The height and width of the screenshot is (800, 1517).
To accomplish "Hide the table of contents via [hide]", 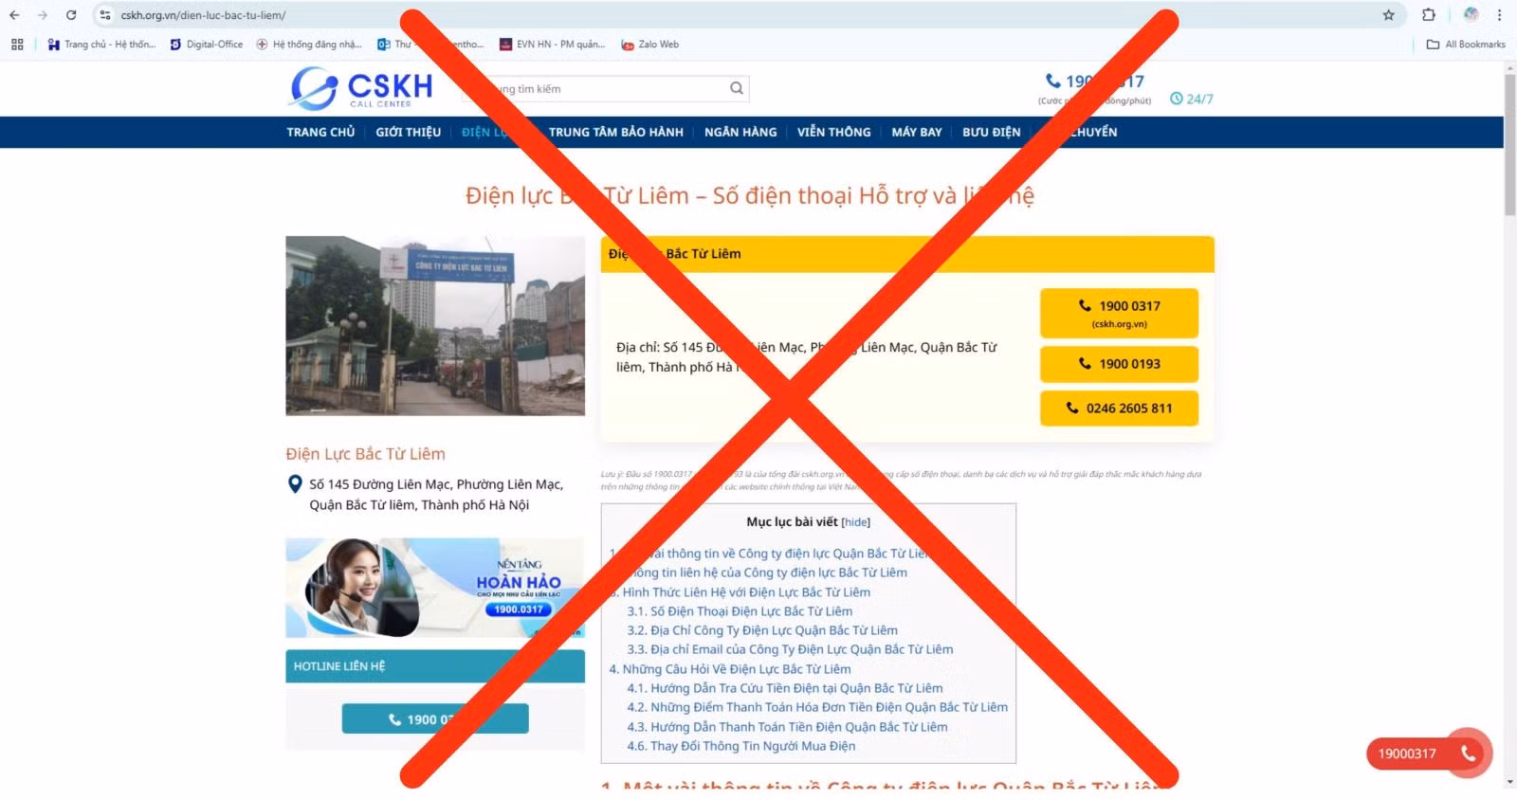I will [x=855, y=522].
